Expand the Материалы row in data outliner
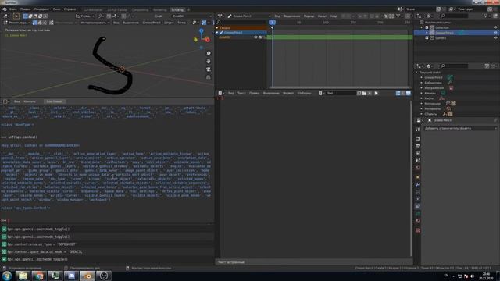 [422, 108]
